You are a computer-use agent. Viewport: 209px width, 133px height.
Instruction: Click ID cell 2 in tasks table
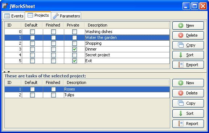pos(13,95)
